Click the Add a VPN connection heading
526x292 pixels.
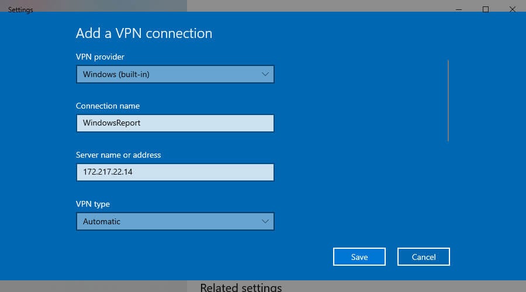click(144, 33)
